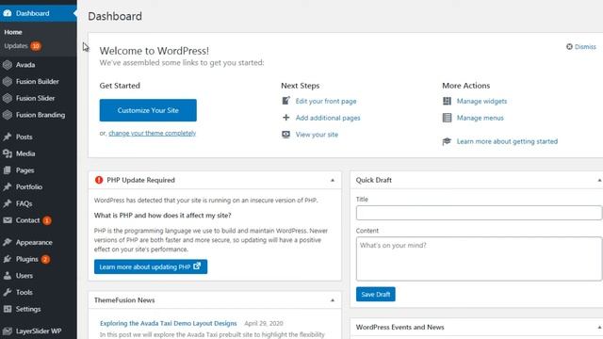Open the Updates submenu item
The height and width of the screenshot is (339, 603).
coord(16,46)
